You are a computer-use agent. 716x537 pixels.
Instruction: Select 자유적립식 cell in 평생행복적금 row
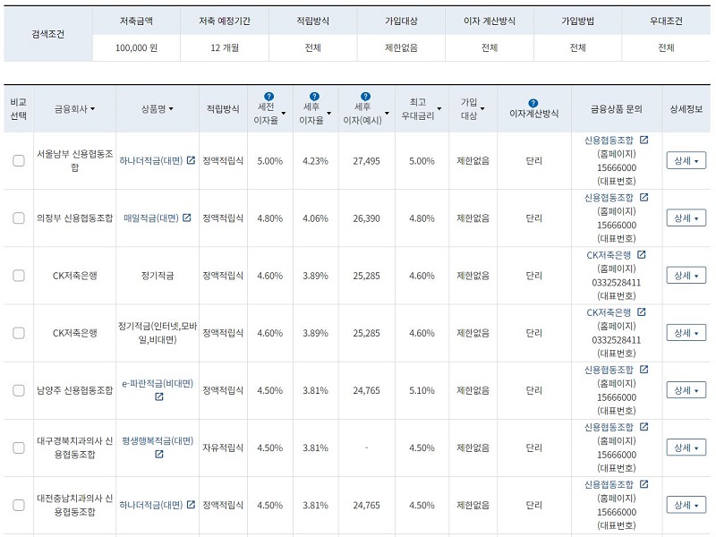223,447
